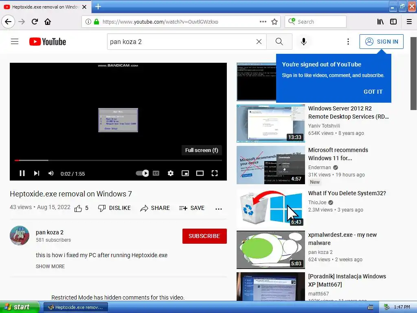The image size is (417, 313).
Task: Expand description with SHOW MORE
Action: click(x=50, y=267)
